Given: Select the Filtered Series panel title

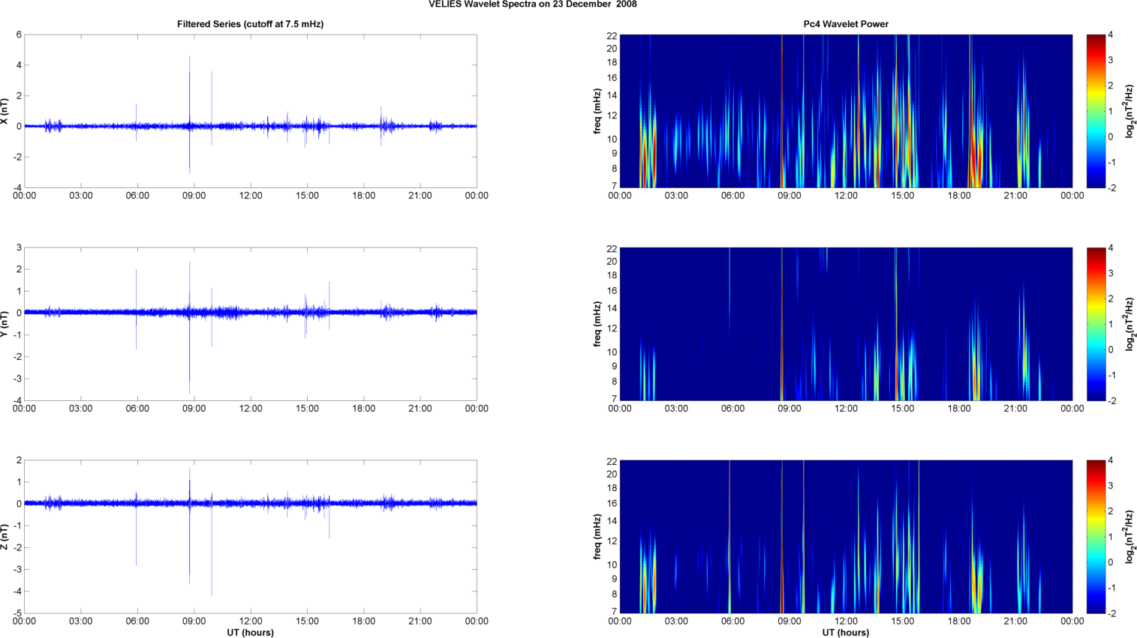Looking at the screenshot, I should tap(250, 24).
